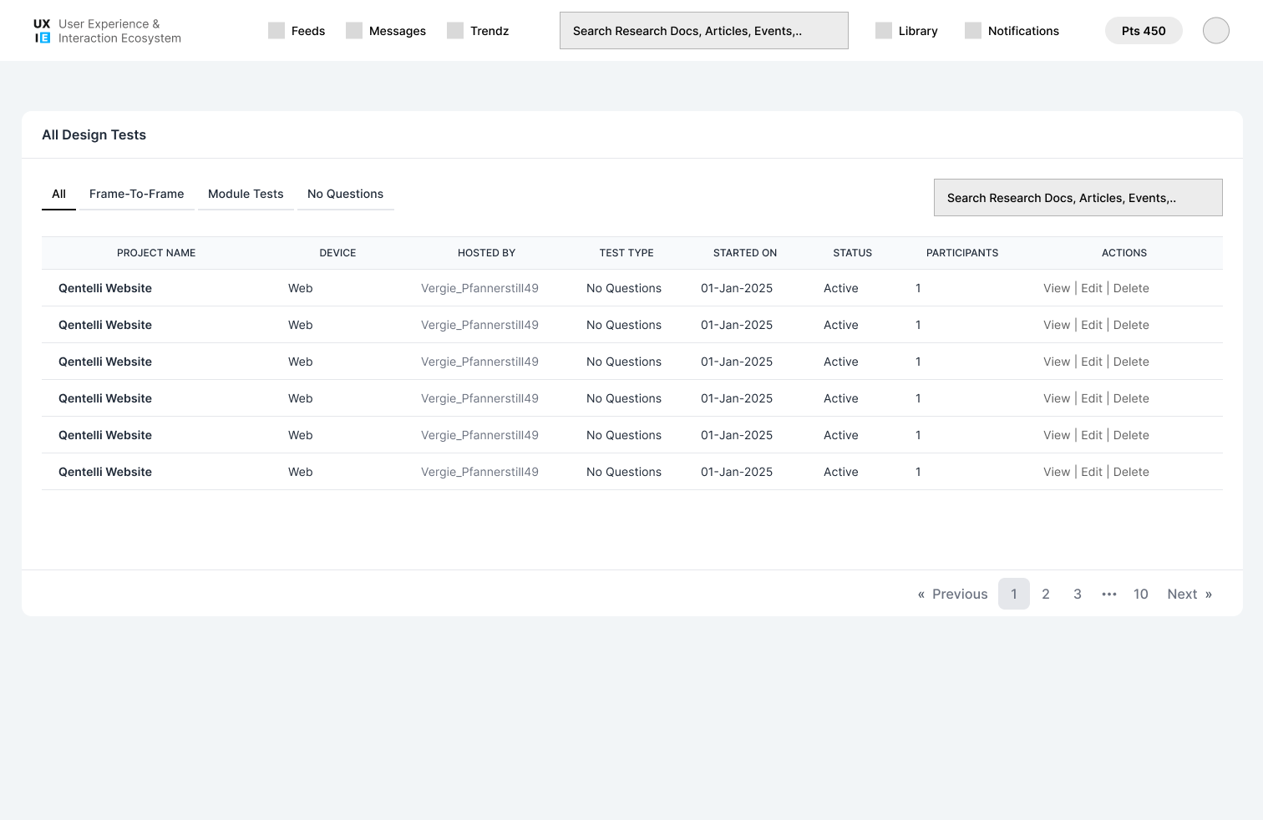Open Notifications via its header icon
Screen dimensions: 1263x820
[973, 31]
